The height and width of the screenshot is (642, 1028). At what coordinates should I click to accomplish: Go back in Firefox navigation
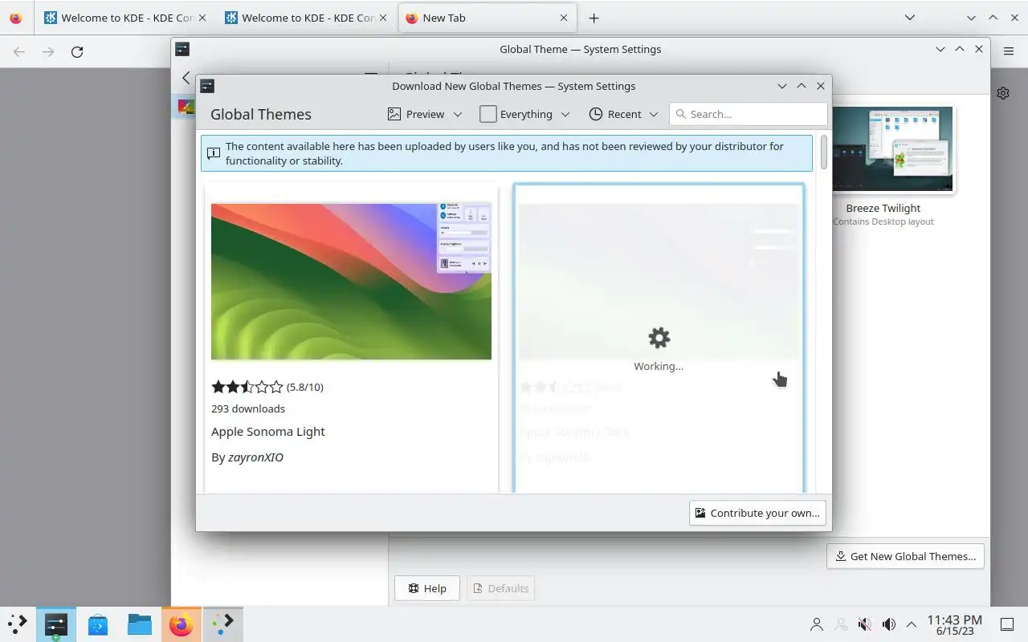click(19, 51)
